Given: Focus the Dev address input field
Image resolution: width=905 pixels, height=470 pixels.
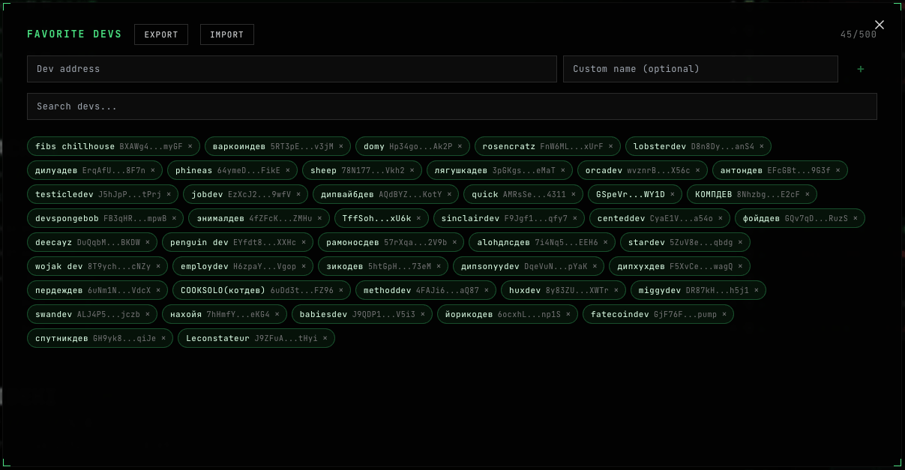Looking at the screenshot, I should (292, 69).
